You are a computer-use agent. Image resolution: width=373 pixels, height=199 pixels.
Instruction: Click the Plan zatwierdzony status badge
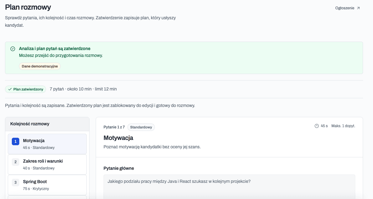(x=25, y=89)
